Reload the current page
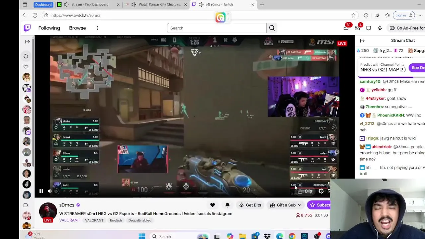 click(x=35, y=15)
